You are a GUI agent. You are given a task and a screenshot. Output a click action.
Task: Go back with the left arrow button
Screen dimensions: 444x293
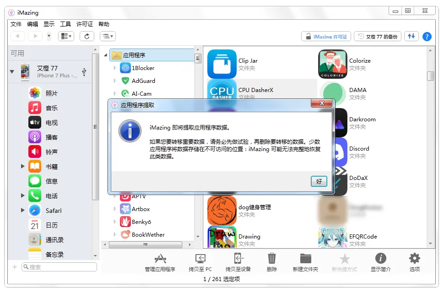(x=17, y=36)
